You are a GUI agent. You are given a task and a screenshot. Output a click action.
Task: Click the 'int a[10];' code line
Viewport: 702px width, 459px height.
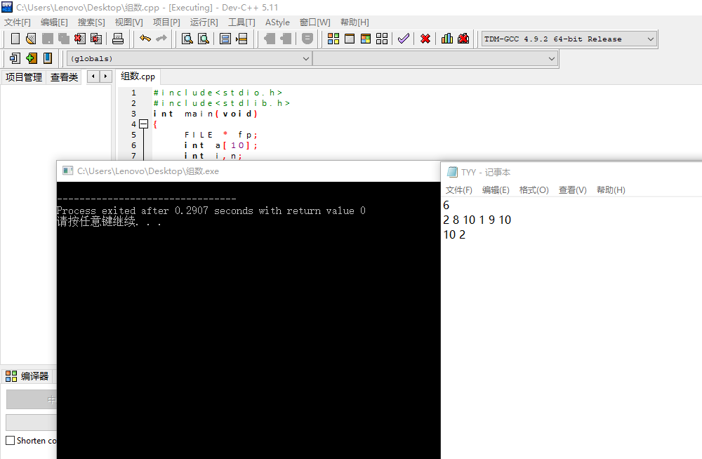click(x=220, y=145)
